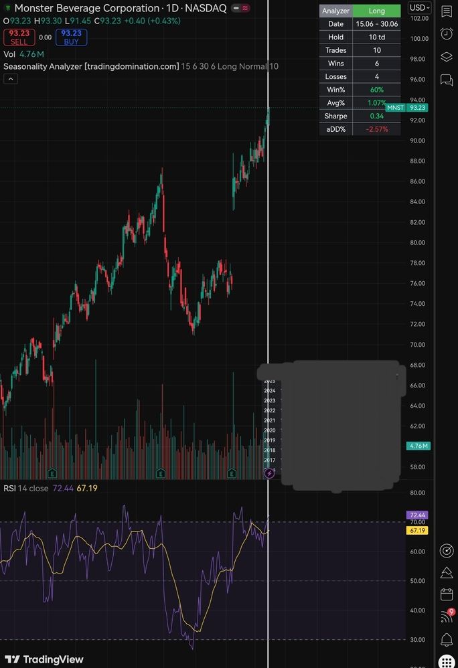Click the Sharpe 0.34 value

(x=376, y=116)
